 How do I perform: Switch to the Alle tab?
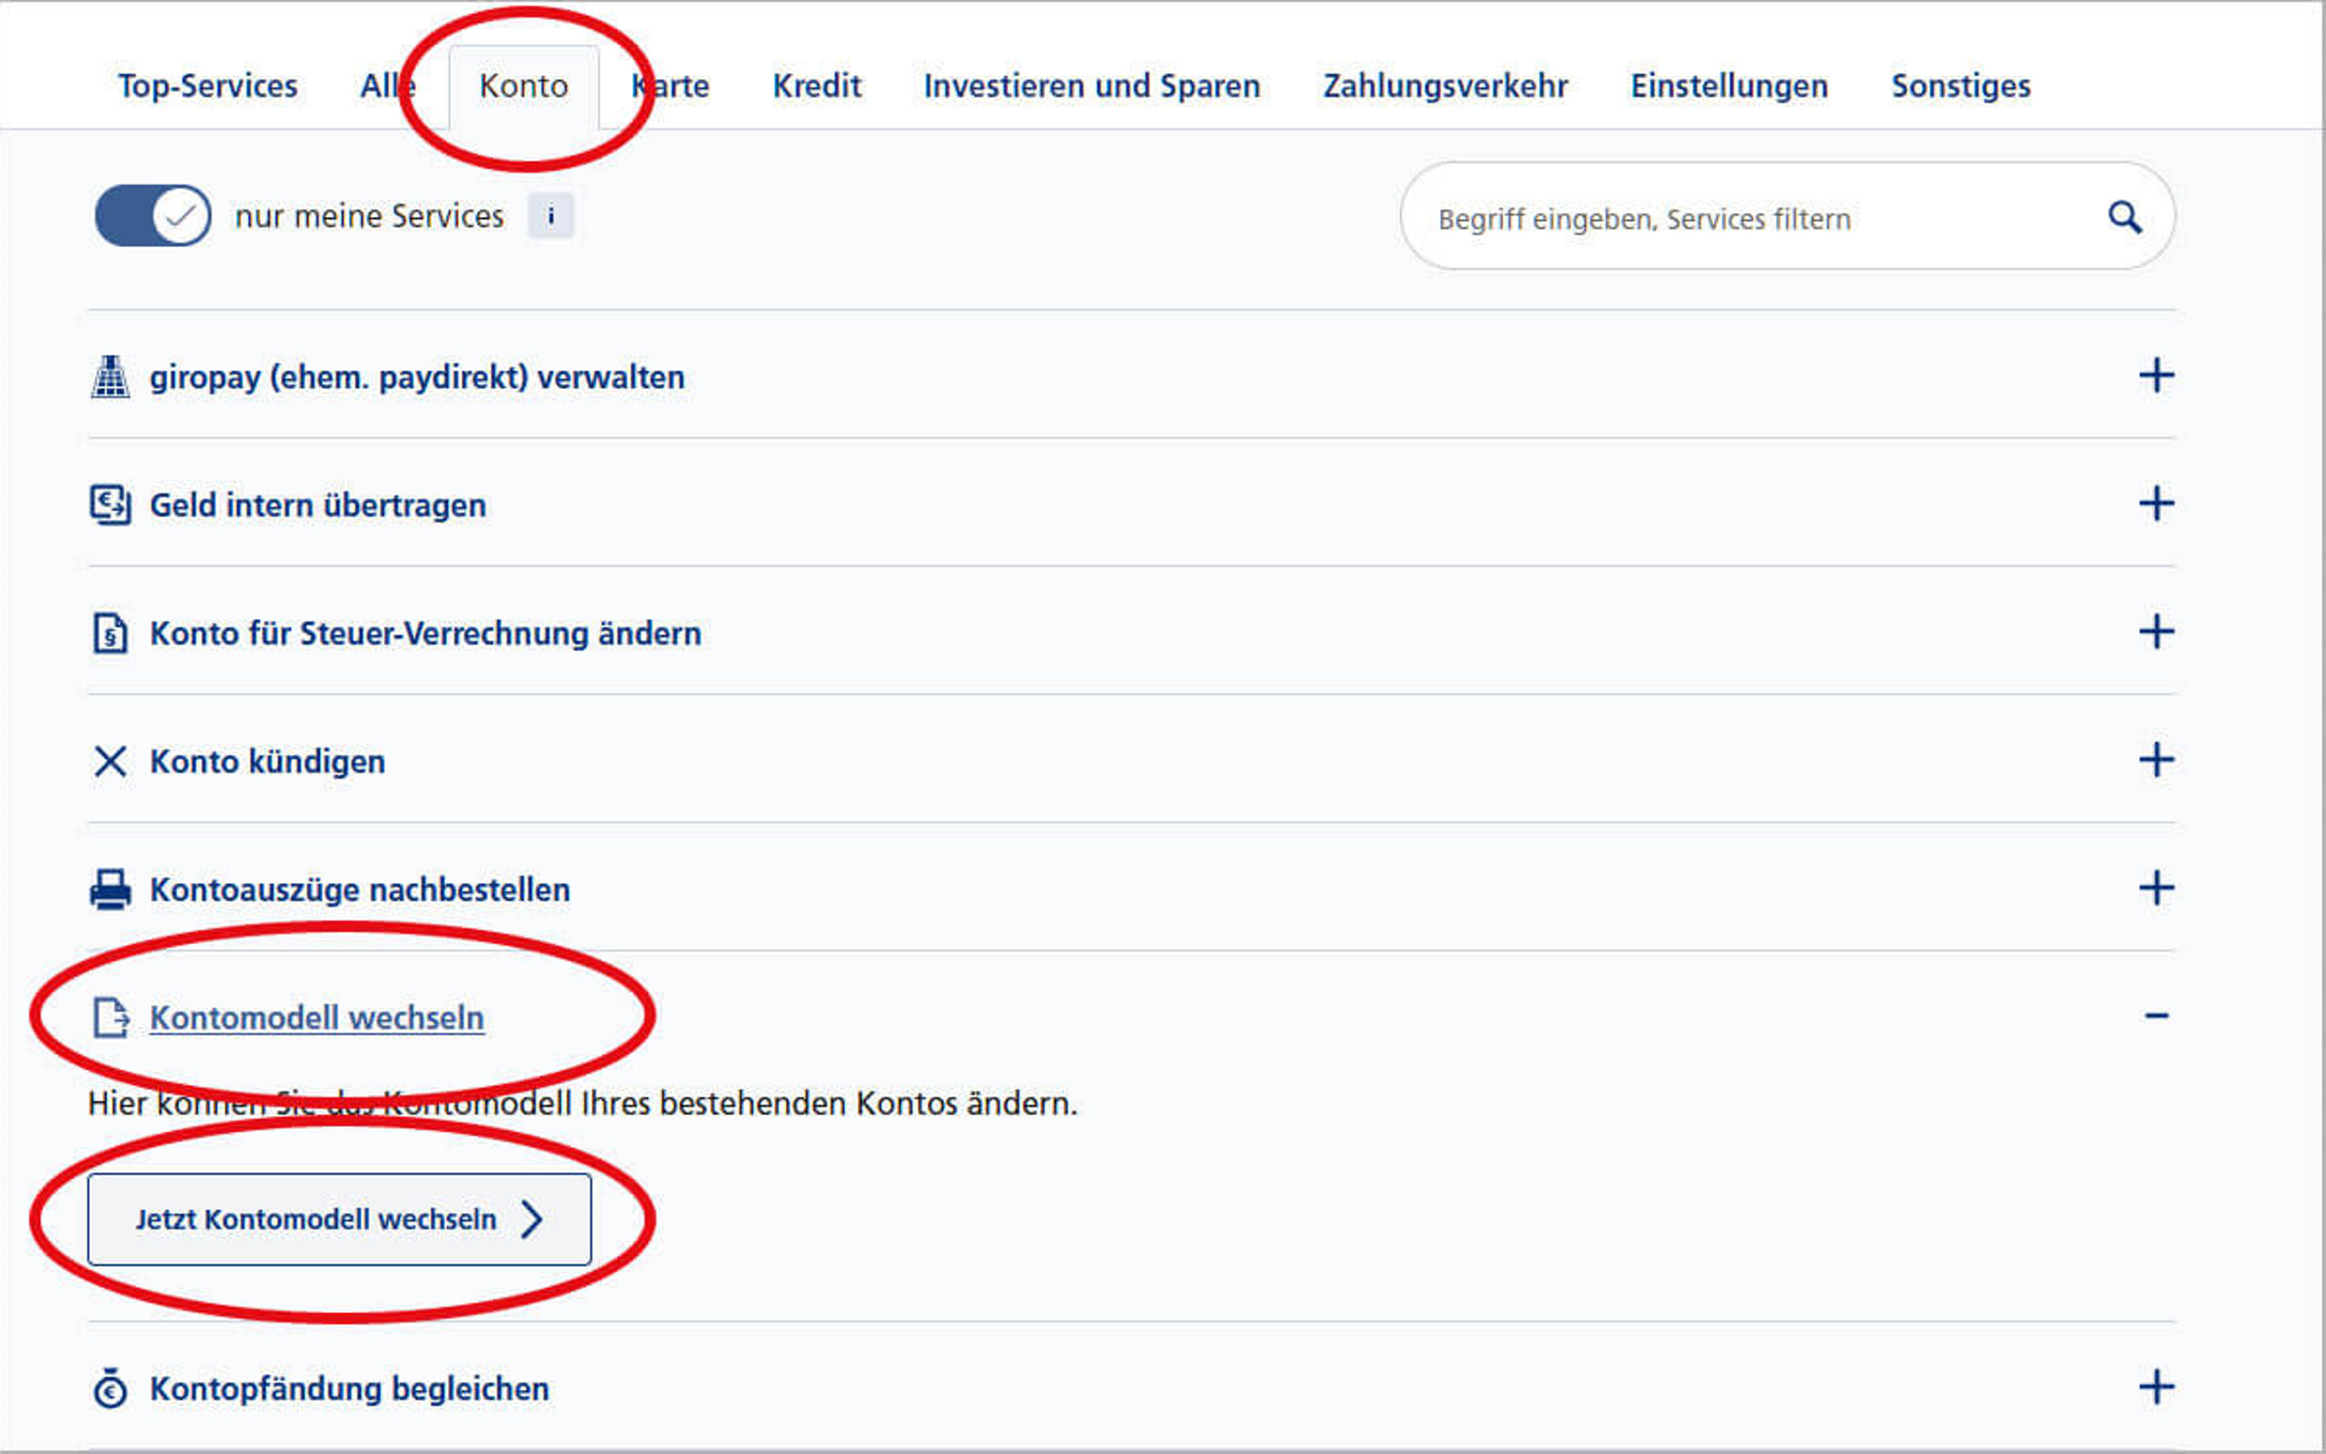pyautogui.click(x=388, y=85)
